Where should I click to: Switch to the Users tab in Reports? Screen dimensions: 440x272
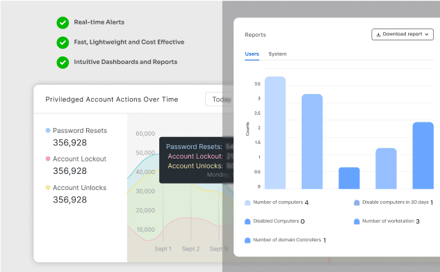[x=252, y=54]
